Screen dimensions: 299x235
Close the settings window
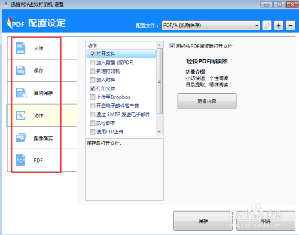click(x=292, y=5)
